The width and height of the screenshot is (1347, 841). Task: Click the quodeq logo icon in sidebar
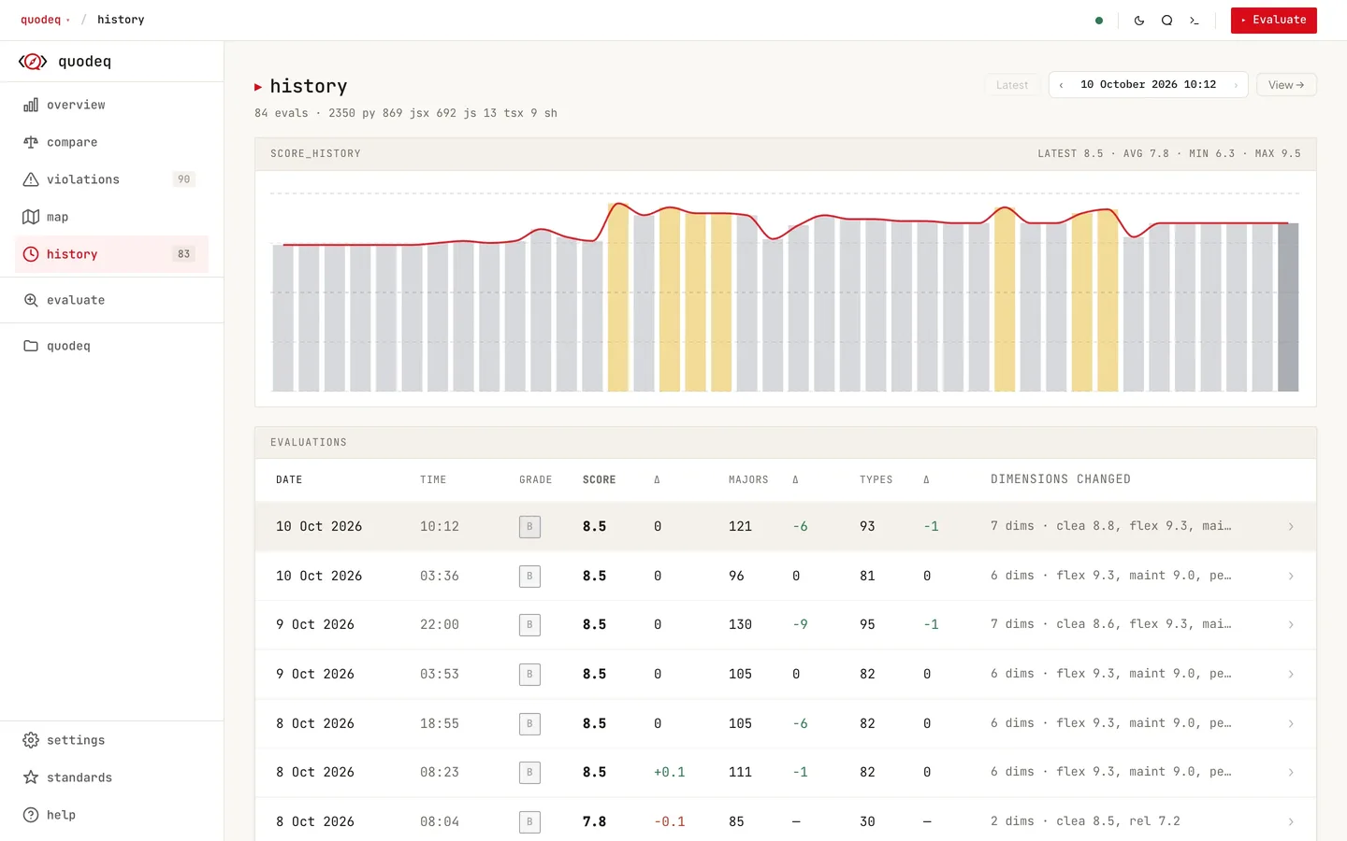33,62
